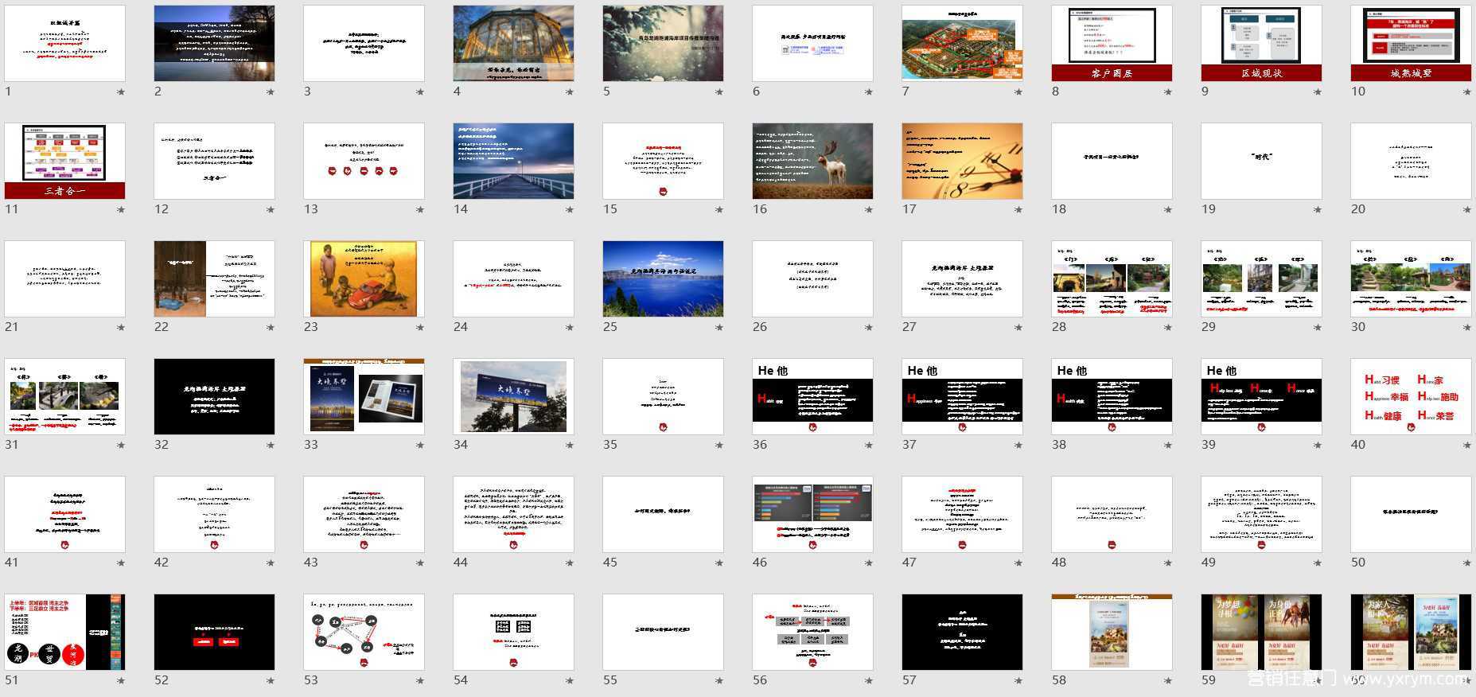Select slide 44 thumbnail
Image resolution: width=1476 pixels, height=697 pixels.
point(513,514)
